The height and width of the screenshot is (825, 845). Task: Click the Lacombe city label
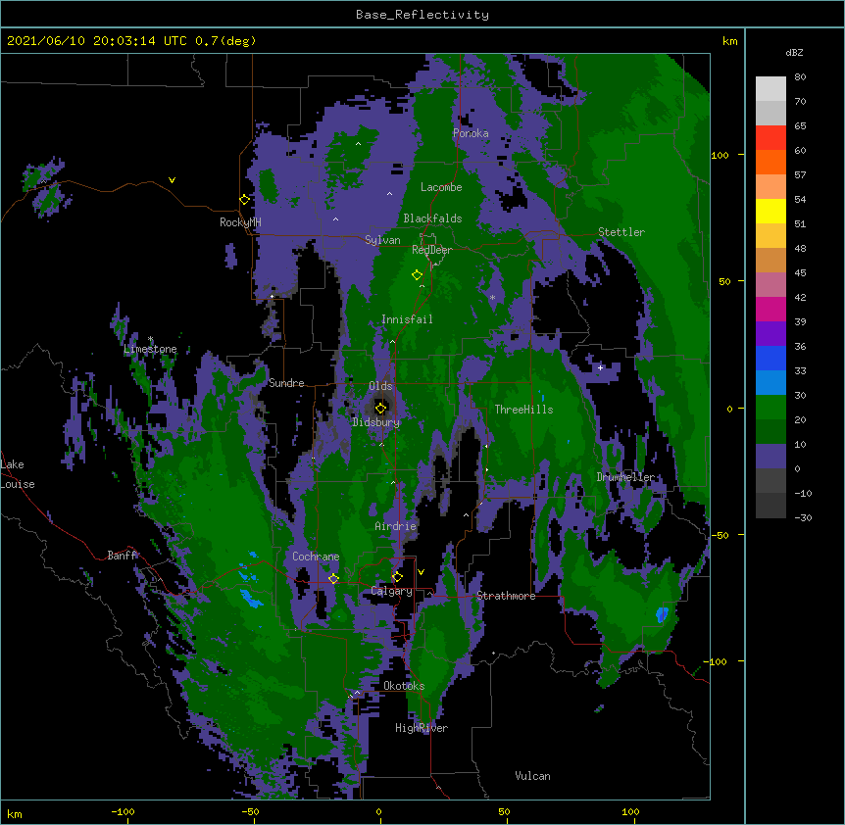(441, 187)
